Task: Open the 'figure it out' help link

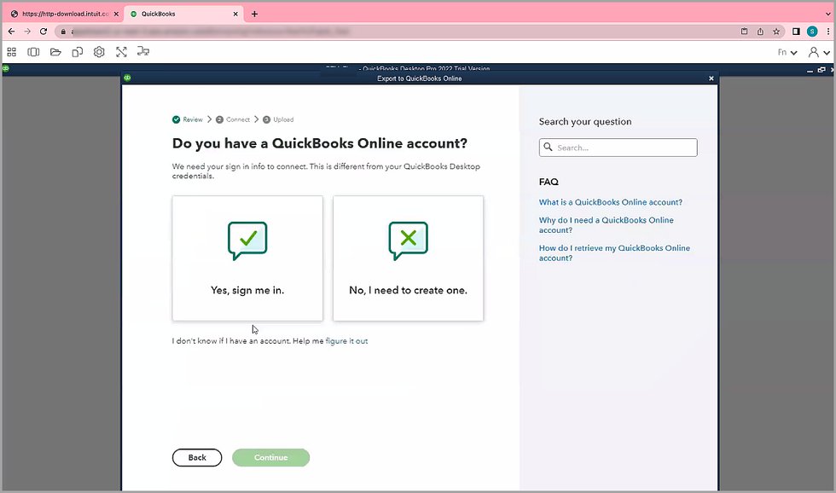Action: coord(346,341)
